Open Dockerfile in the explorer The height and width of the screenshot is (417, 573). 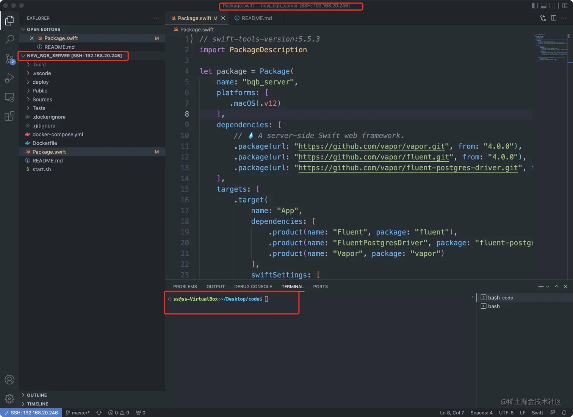tap(92, 143)
